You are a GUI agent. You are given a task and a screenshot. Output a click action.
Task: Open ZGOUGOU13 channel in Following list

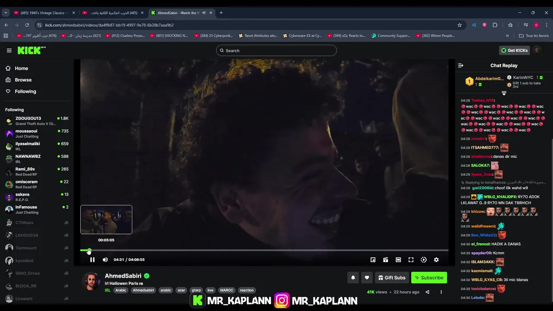tap(37, 121)
